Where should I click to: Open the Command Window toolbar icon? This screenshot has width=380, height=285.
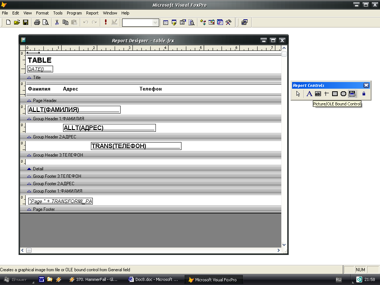click(166, 23)
